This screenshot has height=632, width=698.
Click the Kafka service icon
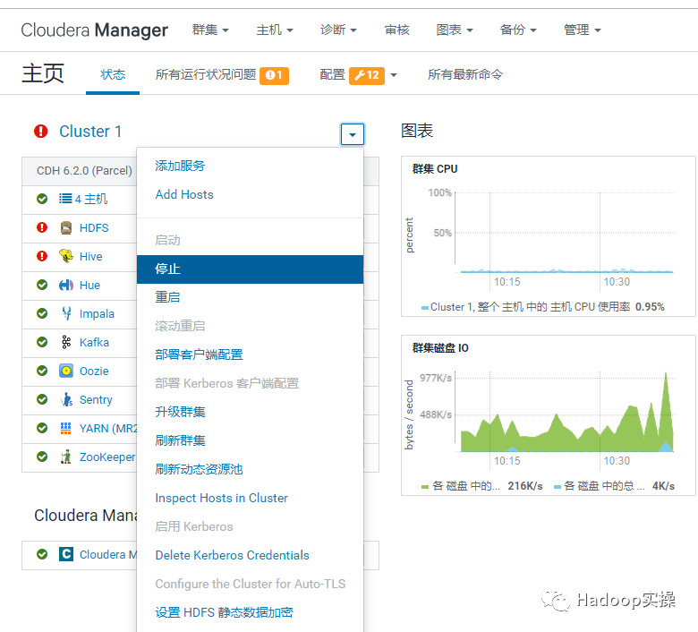click(66, 342)
